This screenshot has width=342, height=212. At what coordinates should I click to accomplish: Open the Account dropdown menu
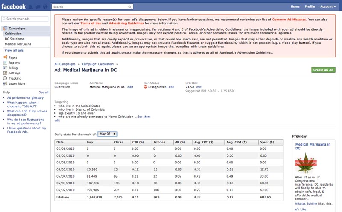click(x=328, y=6)
